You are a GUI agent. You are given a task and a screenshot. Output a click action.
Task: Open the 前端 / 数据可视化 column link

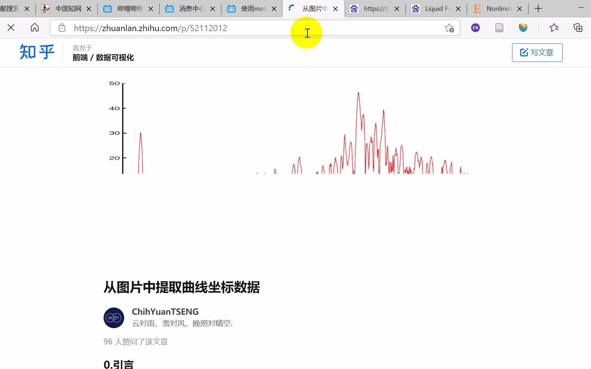click(103, 58)
